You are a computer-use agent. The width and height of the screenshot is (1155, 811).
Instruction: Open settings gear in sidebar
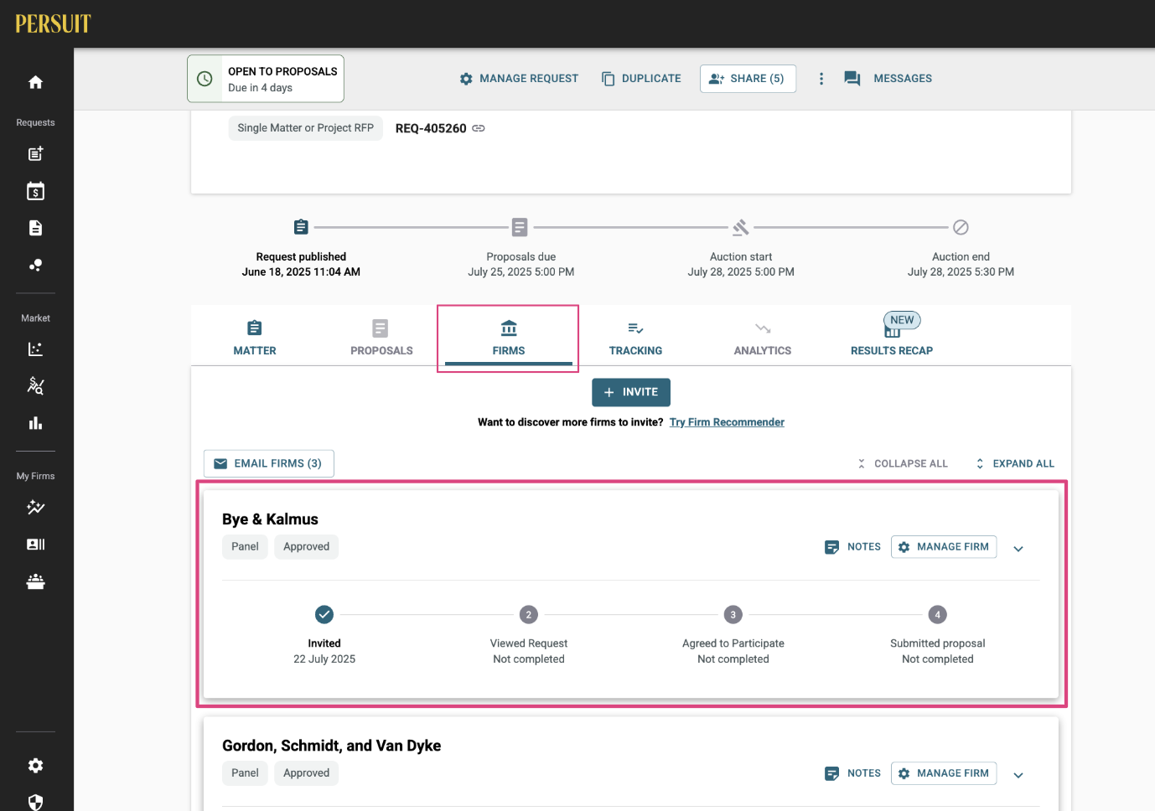click(35, 766)
